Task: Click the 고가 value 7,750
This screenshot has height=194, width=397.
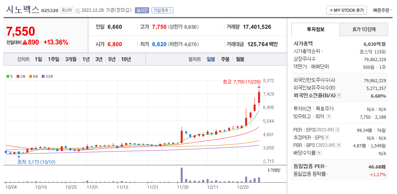Action: click(x=159, y=27)
